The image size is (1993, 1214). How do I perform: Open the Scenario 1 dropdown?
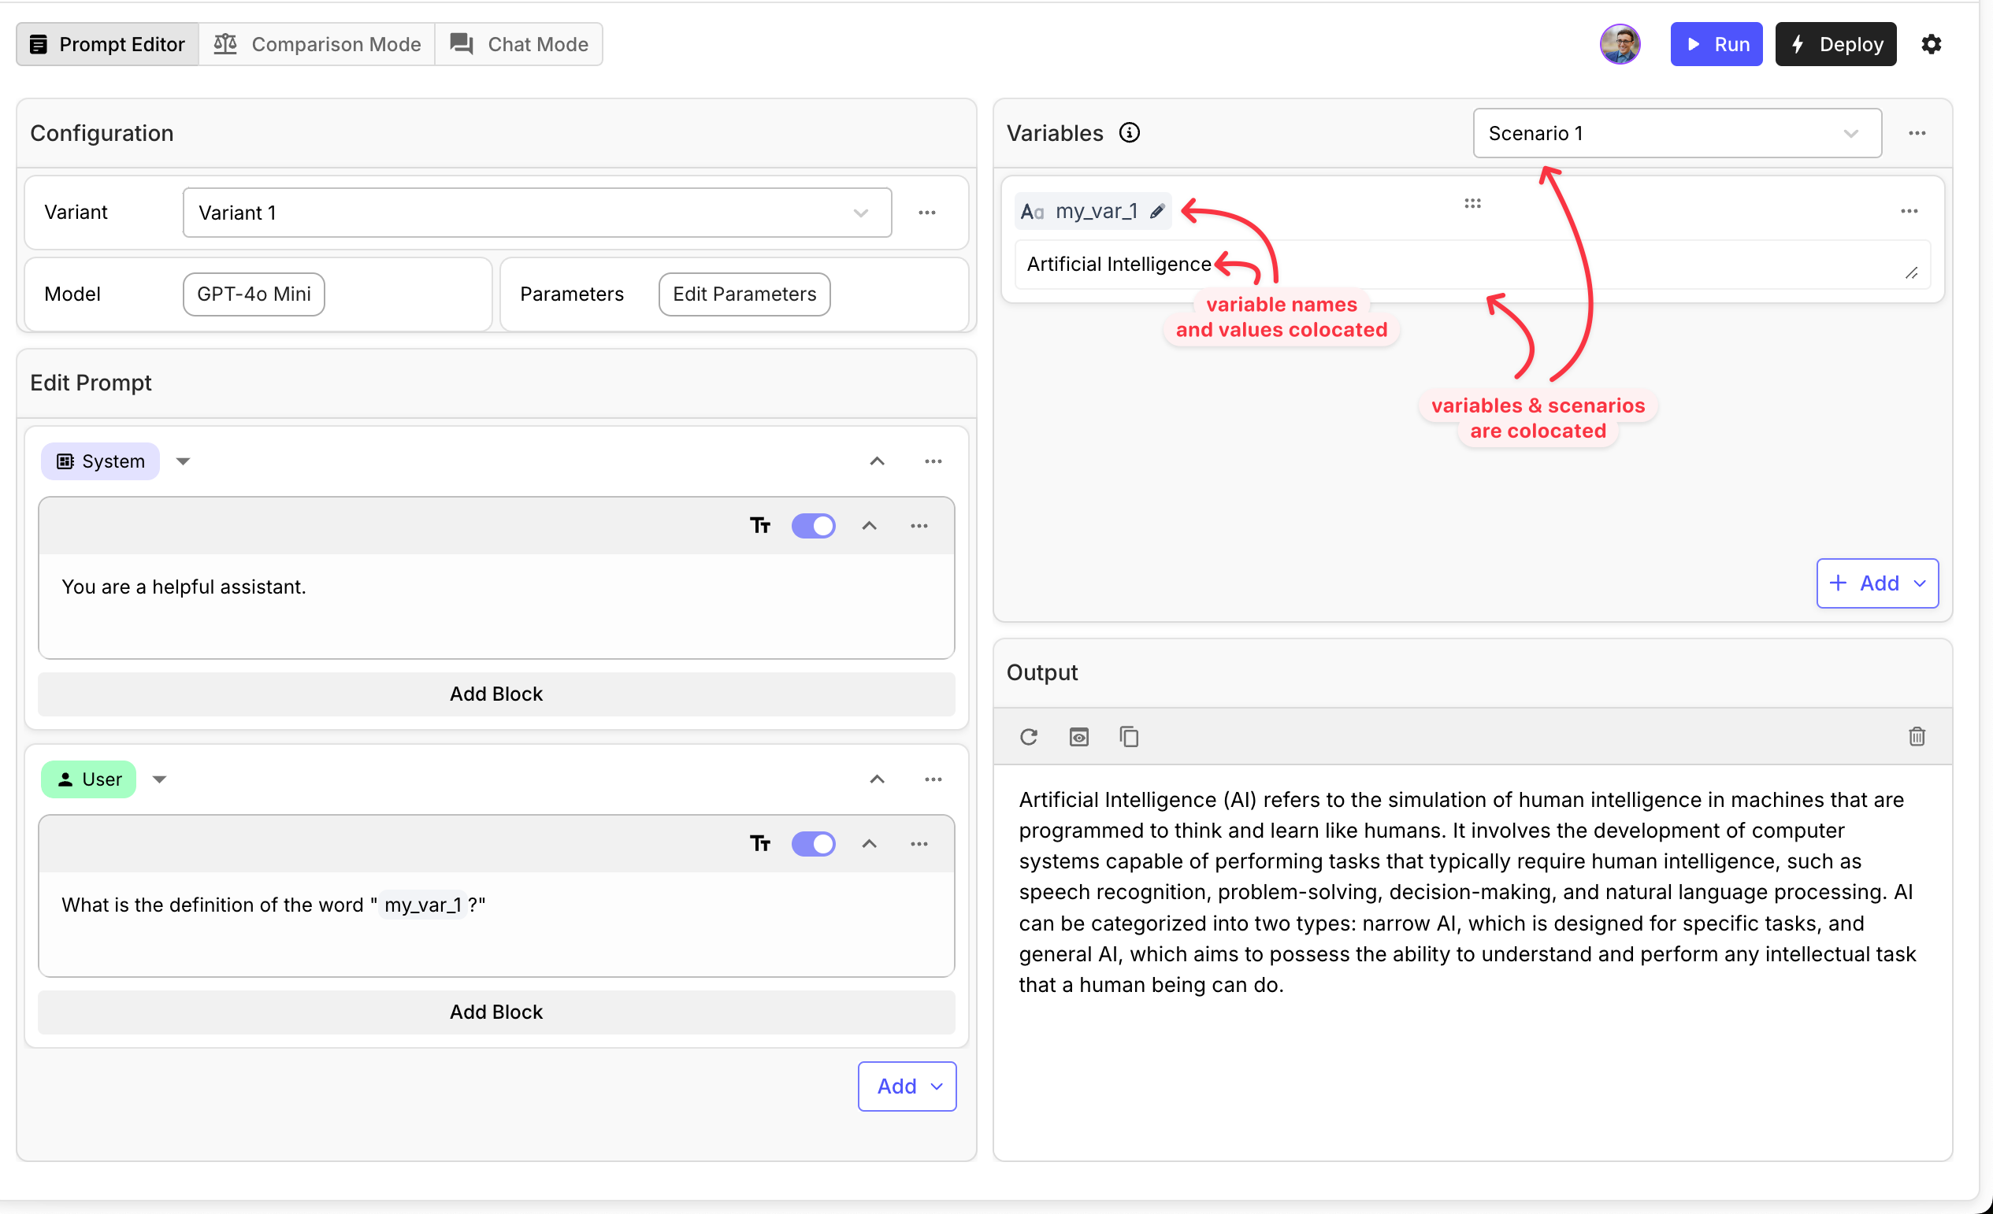pyautogui.click(x=1676, y=133)
